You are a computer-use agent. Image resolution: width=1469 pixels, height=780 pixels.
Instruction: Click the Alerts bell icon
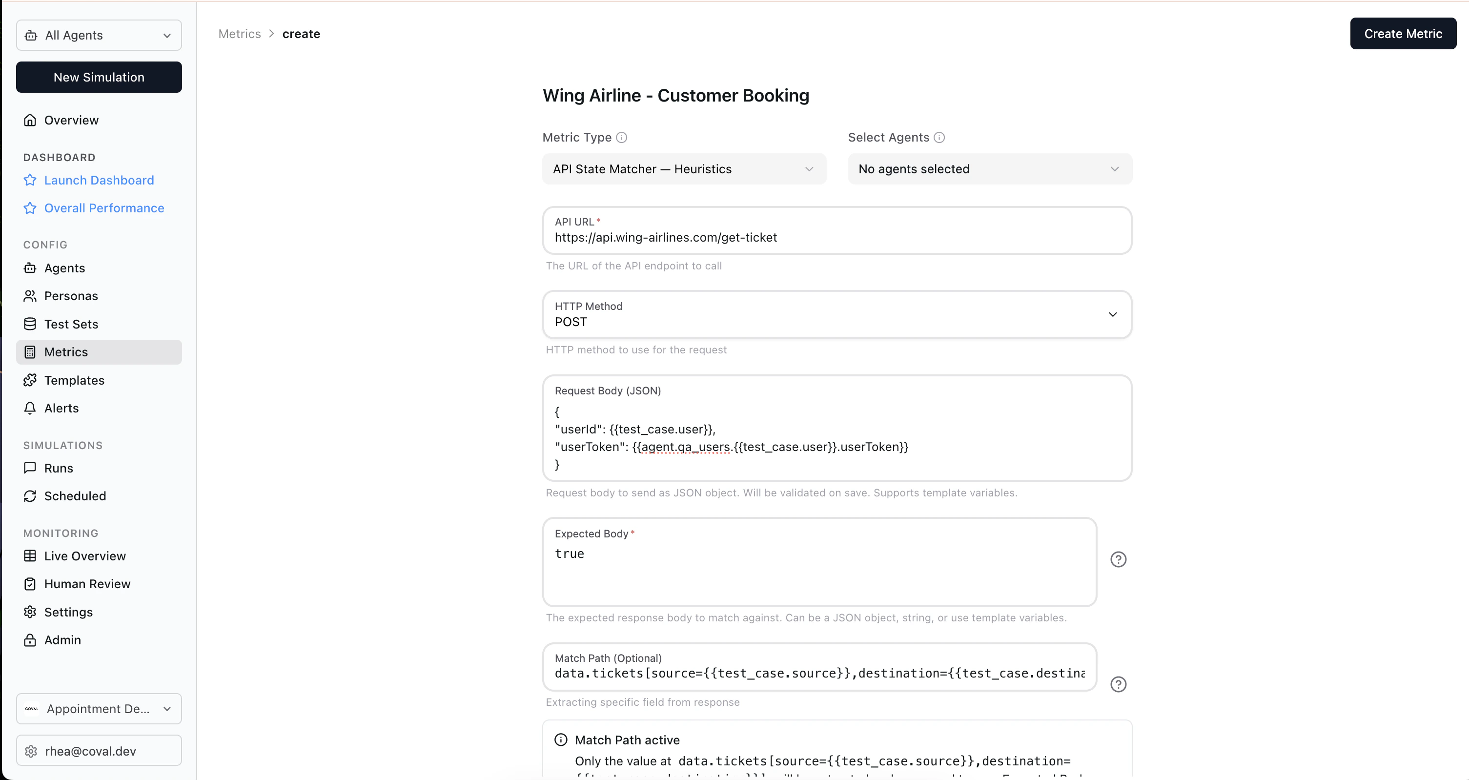pyautogui.click(x=30, y=408)
